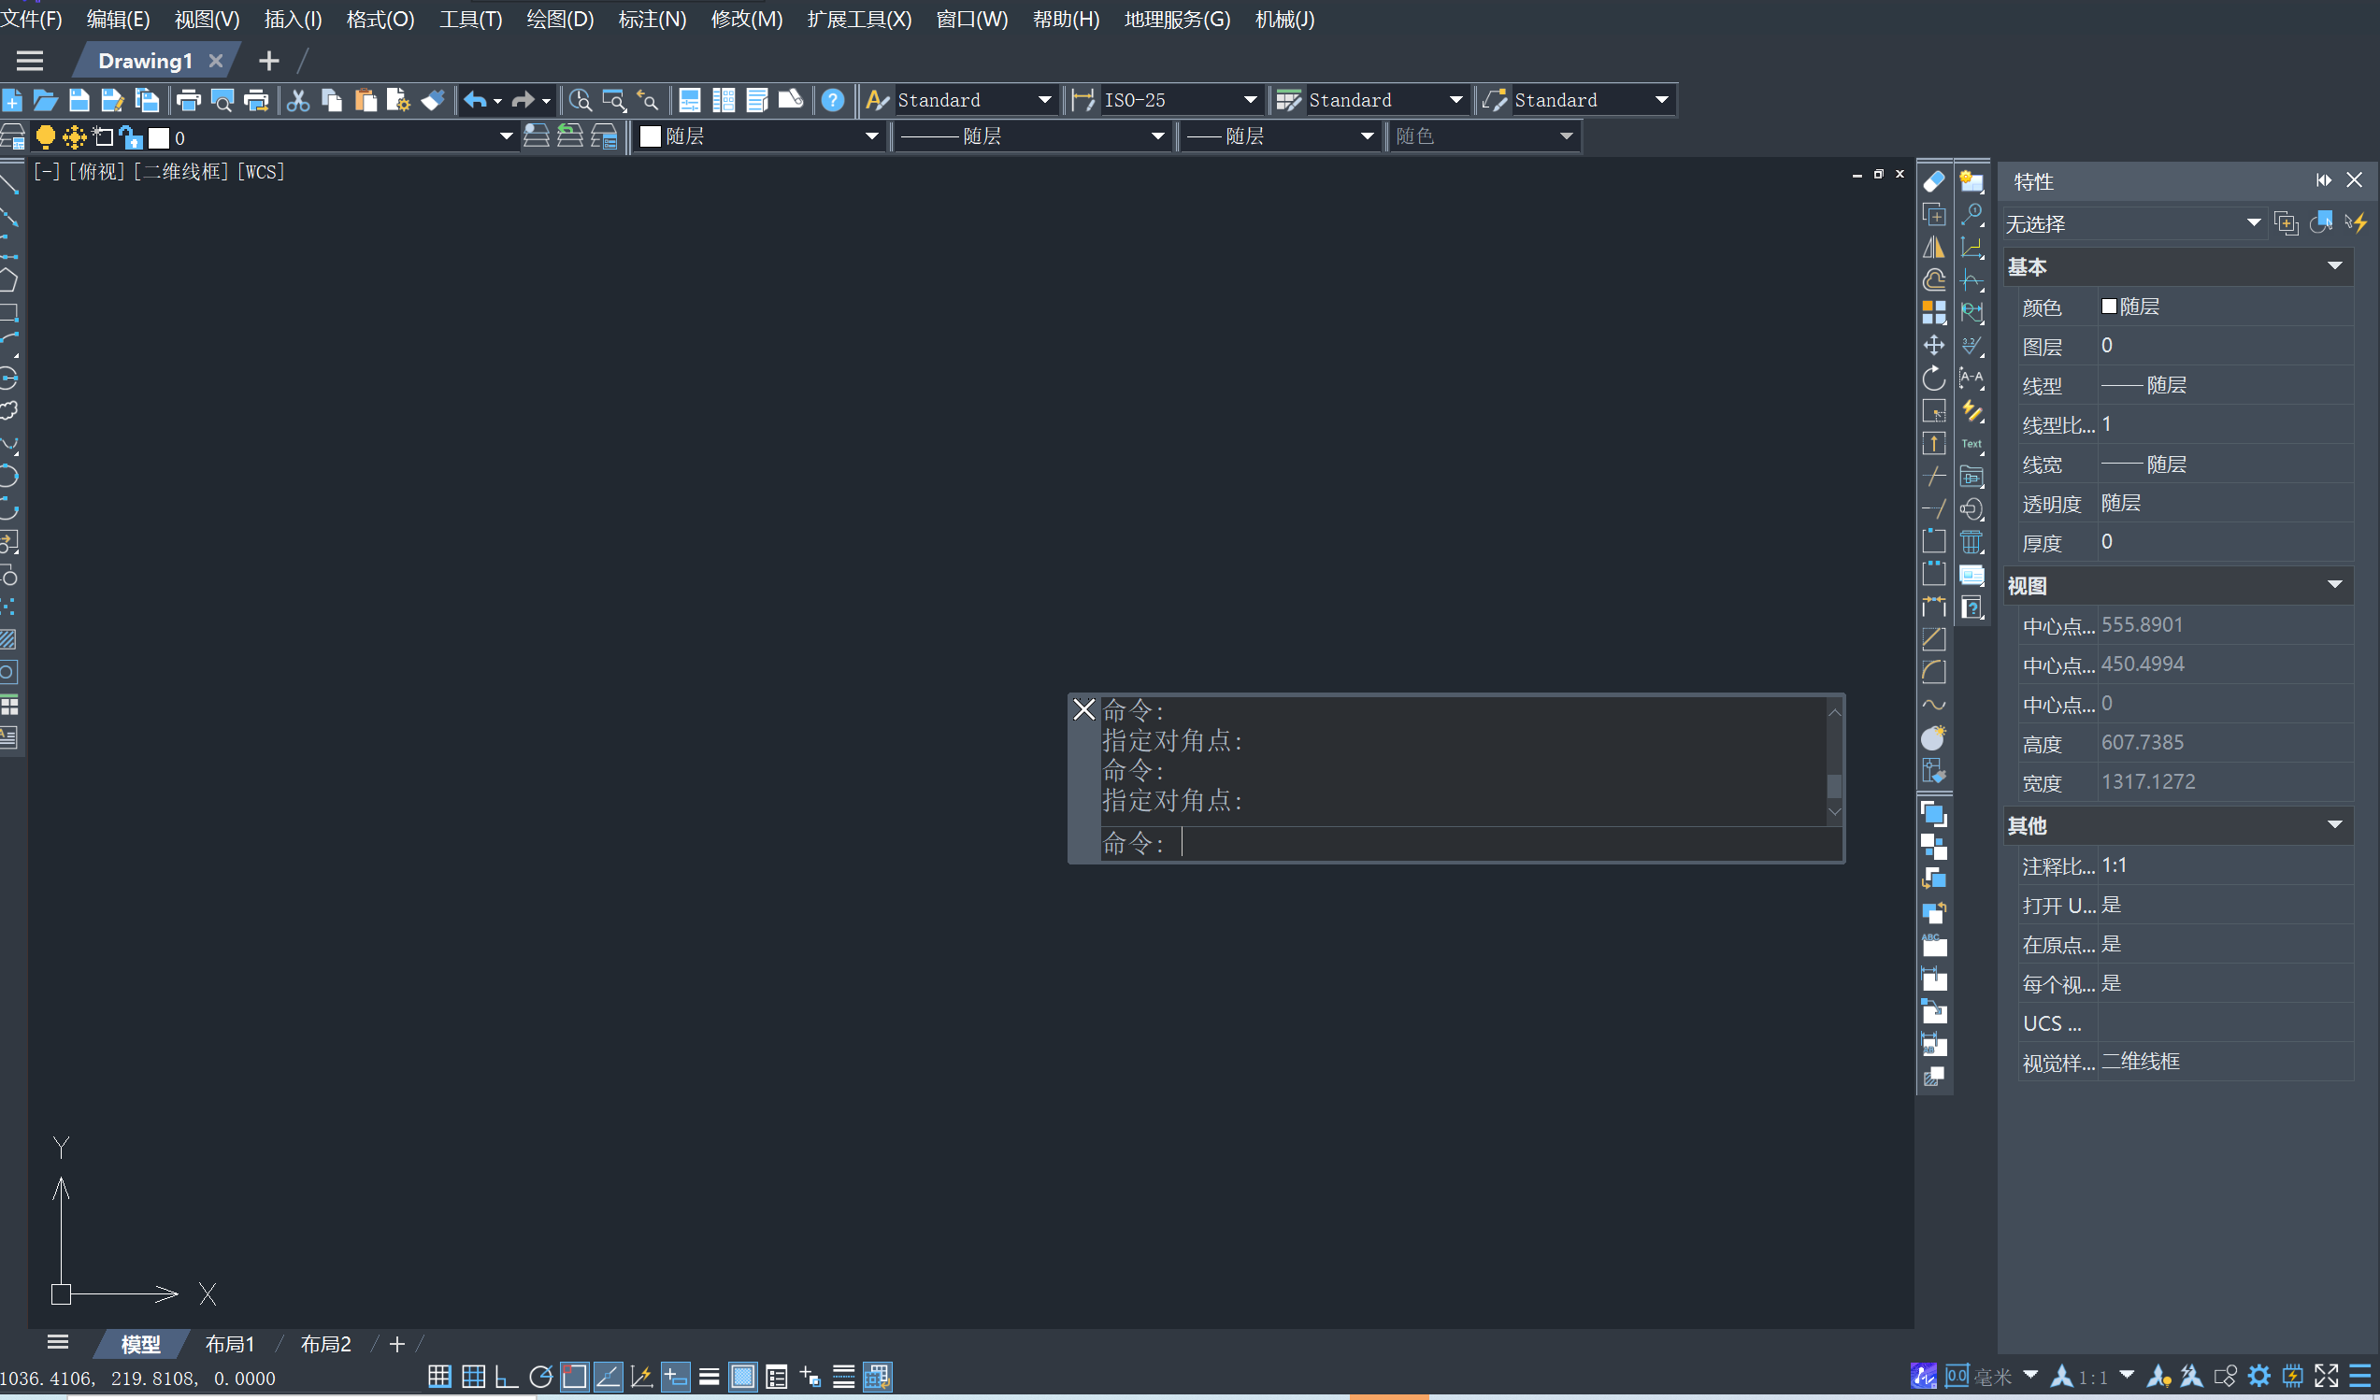
Task: Toggle Object Snap Tracking in status bar
Action: (609, 1378)
